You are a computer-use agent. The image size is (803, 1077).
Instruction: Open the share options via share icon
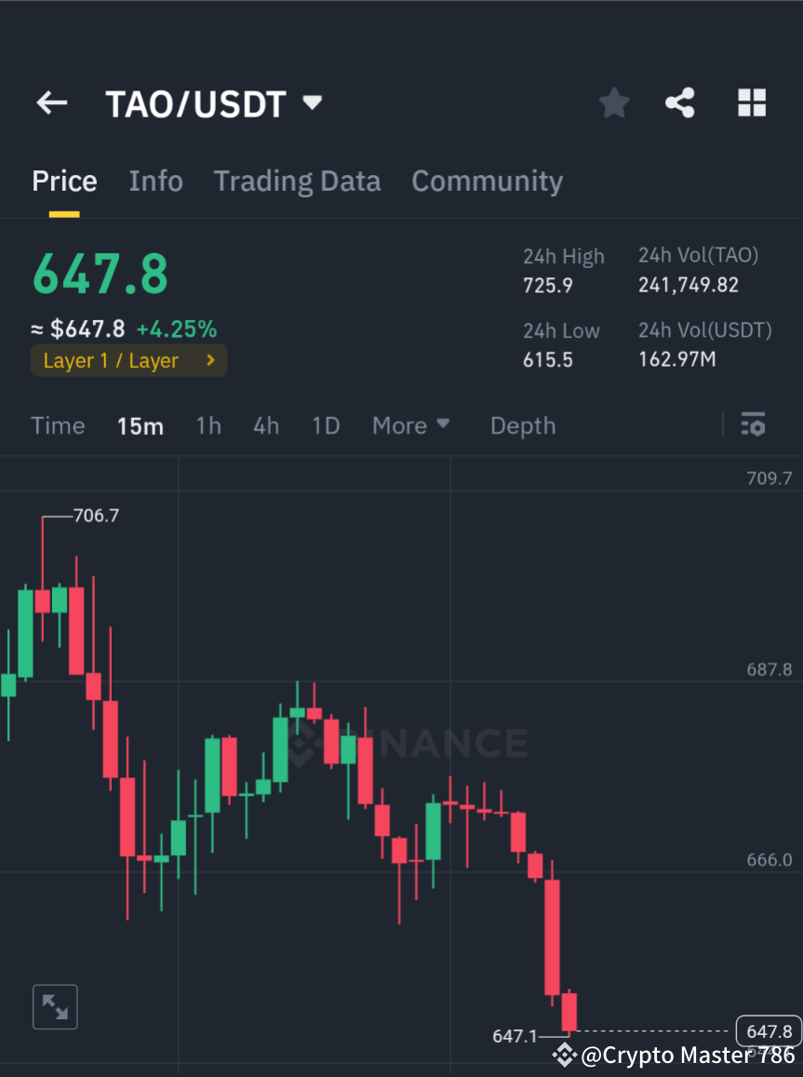[x=680, y=103]
